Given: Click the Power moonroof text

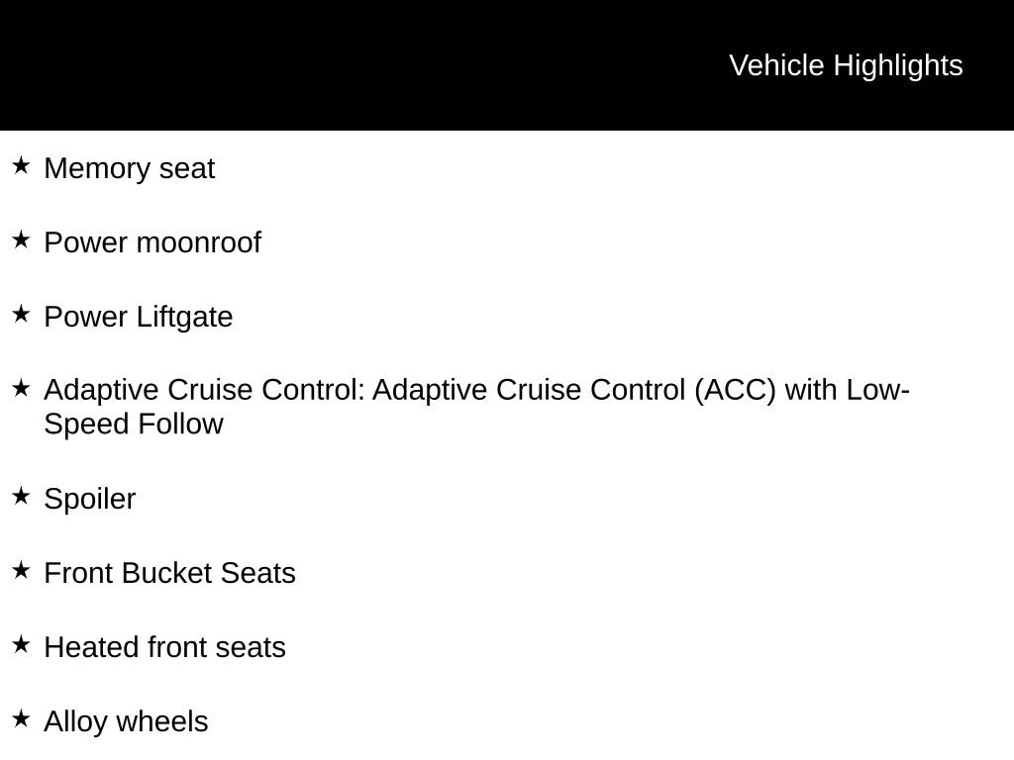Looking at the screenshot, I should click(x=152, y=243).
